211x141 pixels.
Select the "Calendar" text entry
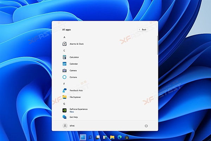[74, 64]
